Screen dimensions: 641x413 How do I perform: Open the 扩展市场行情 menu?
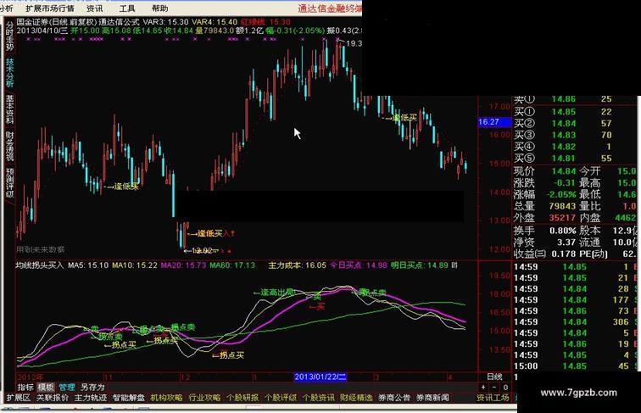tap(50, 8)
